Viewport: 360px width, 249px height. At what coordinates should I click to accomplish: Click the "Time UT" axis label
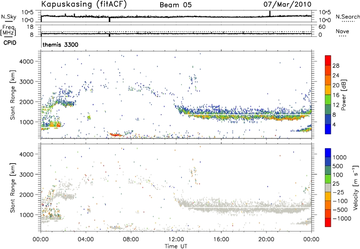(176, 246)
